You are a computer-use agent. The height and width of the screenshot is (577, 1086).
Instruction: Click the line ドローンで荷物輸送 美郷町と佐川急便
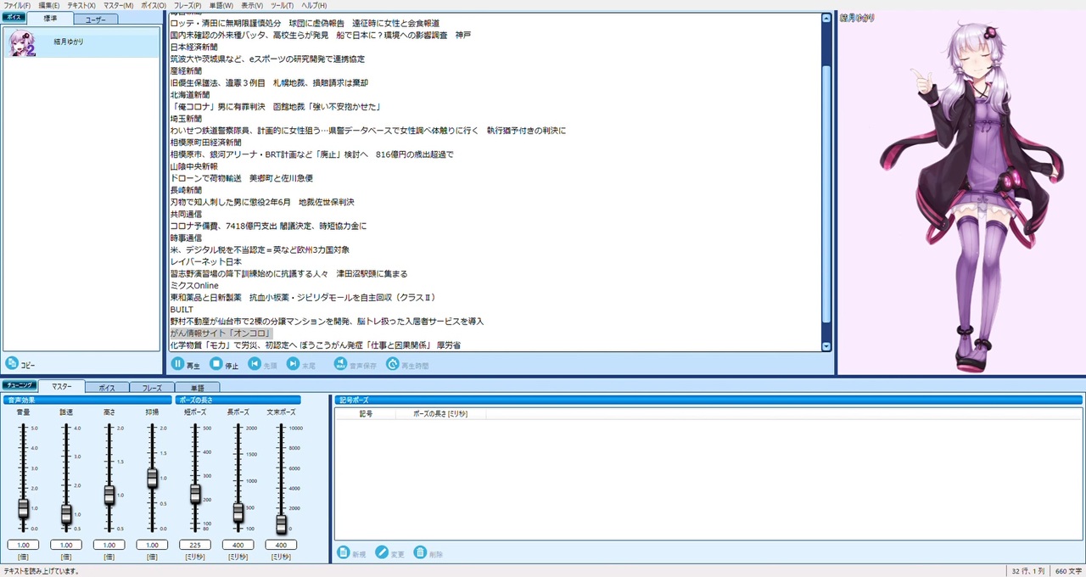[x=242, y=178]
